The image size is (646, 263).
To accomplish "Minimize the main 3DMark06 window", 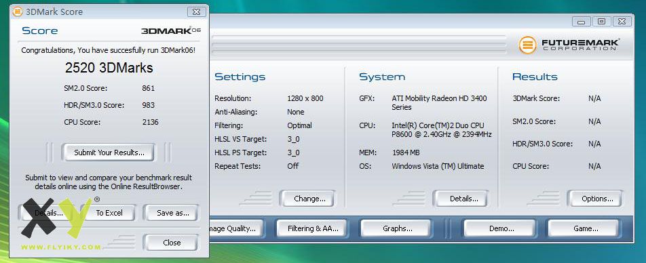I will [x=582, y=22].
